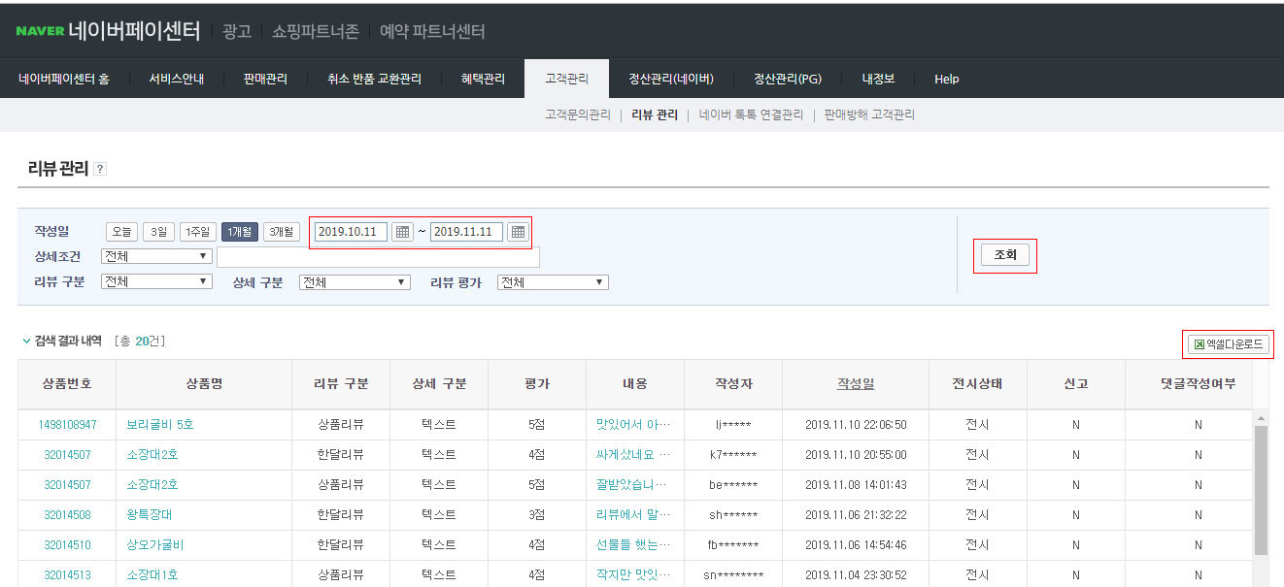Select the 오늘 date range toggle
Viewport: 1284px width, 587px height.
(121, 232)
